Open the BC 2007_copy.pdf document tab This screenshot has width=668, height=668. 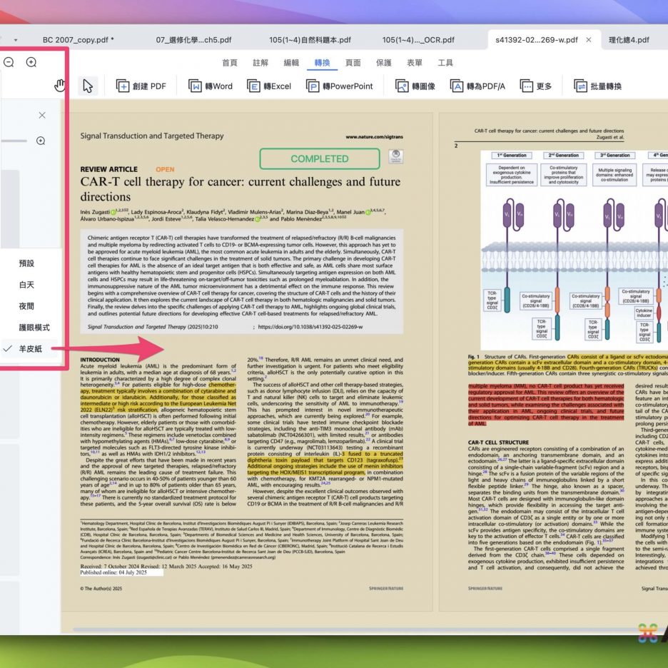coord(78,40)
